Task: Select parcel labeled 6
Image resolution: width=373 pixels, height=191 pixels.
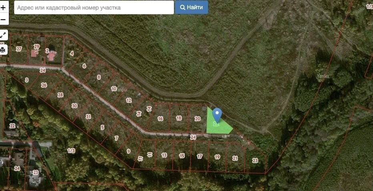Action: pos(84,66)
